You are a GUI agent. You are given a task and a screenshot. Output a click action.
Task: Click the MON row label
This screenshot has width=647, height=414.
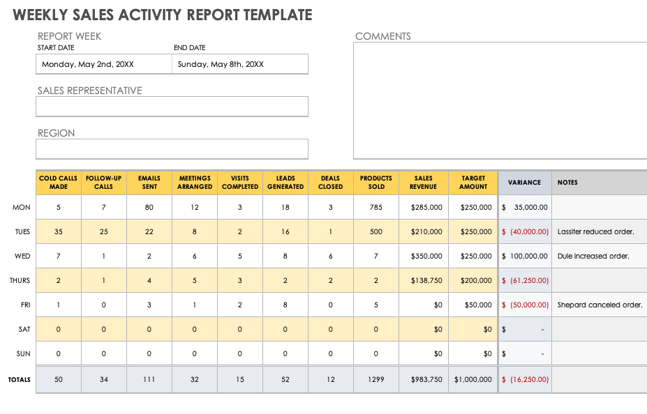coord(22,207)
